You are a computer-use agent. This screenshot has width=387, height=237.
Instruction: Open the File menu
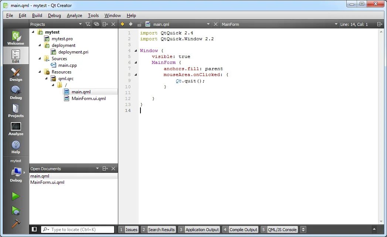(x=10, y=15)
